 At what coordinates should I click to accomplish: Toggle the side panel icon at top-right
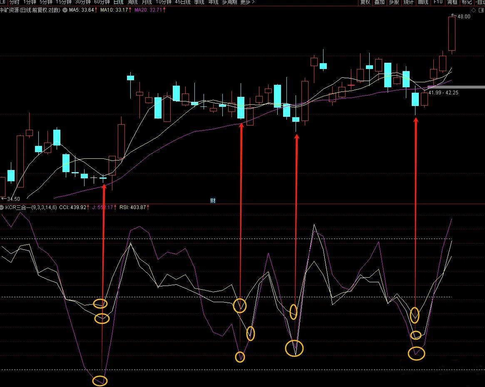(x=481, y=10)
